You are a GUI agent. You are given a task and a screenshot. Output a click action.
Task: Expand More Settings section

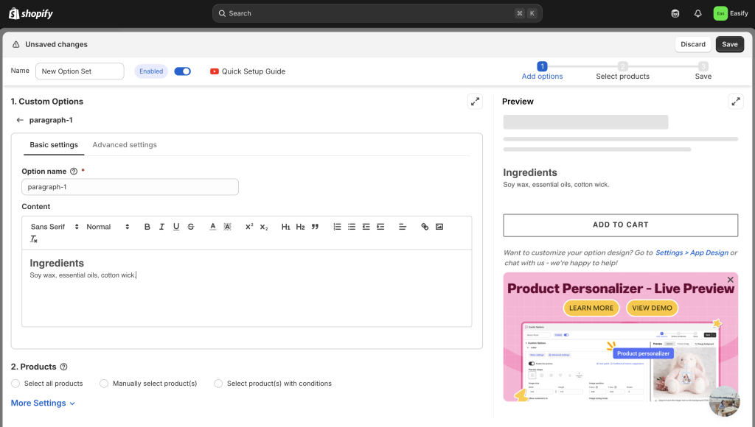(43, 403)
